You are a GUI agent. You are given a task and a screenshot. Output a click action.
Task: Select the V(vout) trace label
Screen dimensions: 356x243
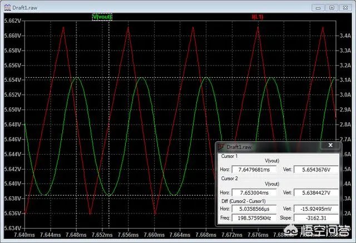[x=102, y=17]
